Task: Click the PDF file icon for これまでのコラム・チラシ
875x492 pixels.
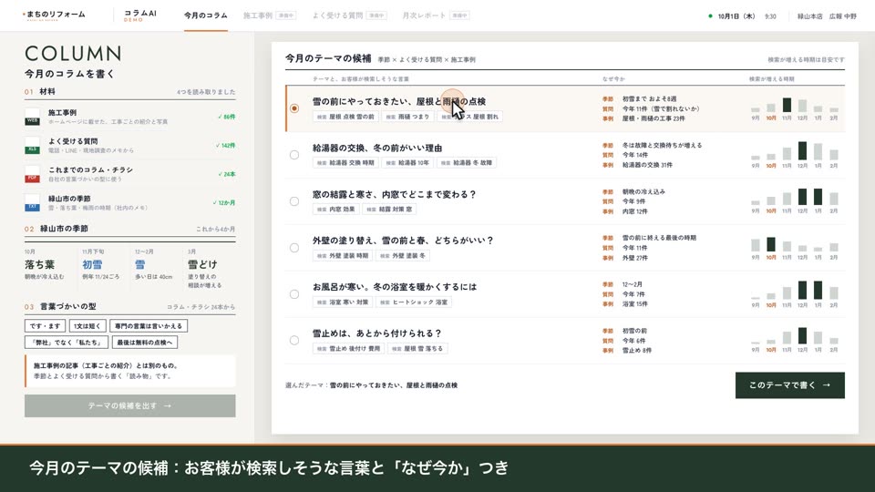Action: click(33, 174)
